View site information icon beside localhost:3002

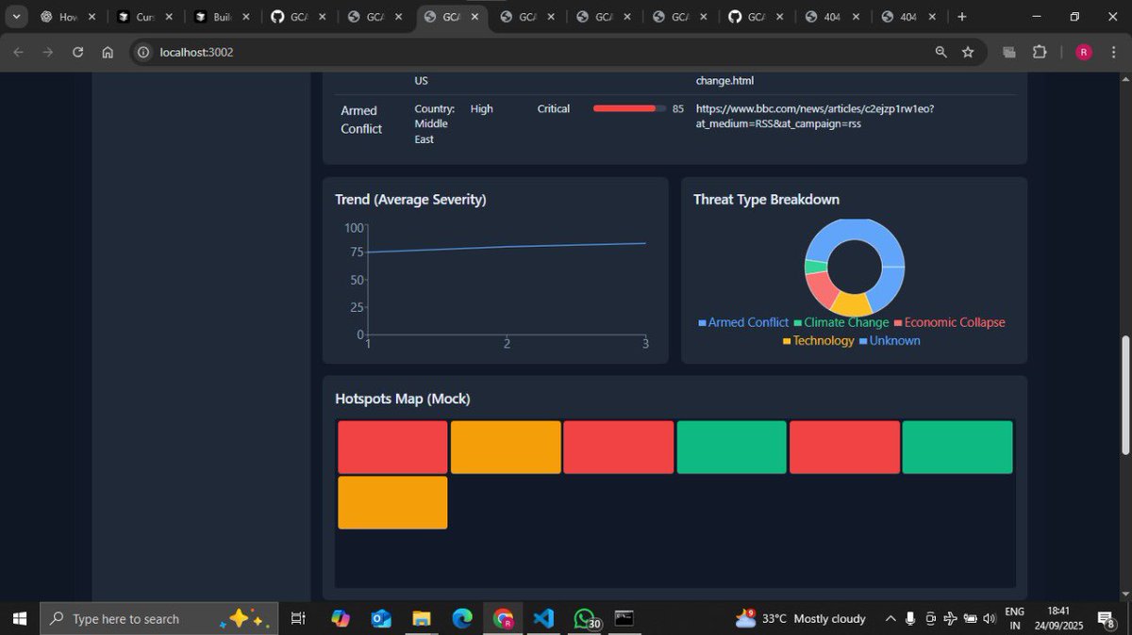point(143,53)
